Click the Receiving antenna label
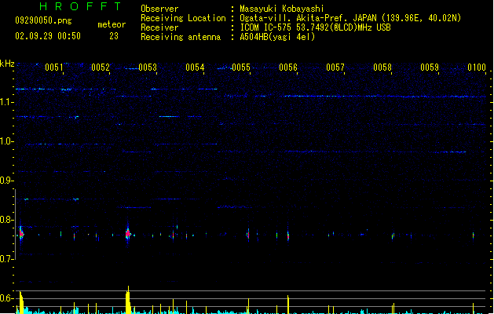 [x=181, y=37]
